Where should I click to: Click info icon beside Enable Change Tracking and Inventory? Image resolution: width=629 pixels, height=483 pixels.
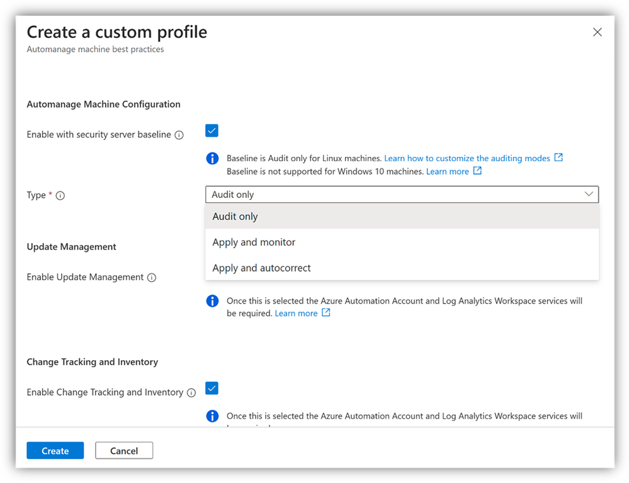(x=192, y=393)
